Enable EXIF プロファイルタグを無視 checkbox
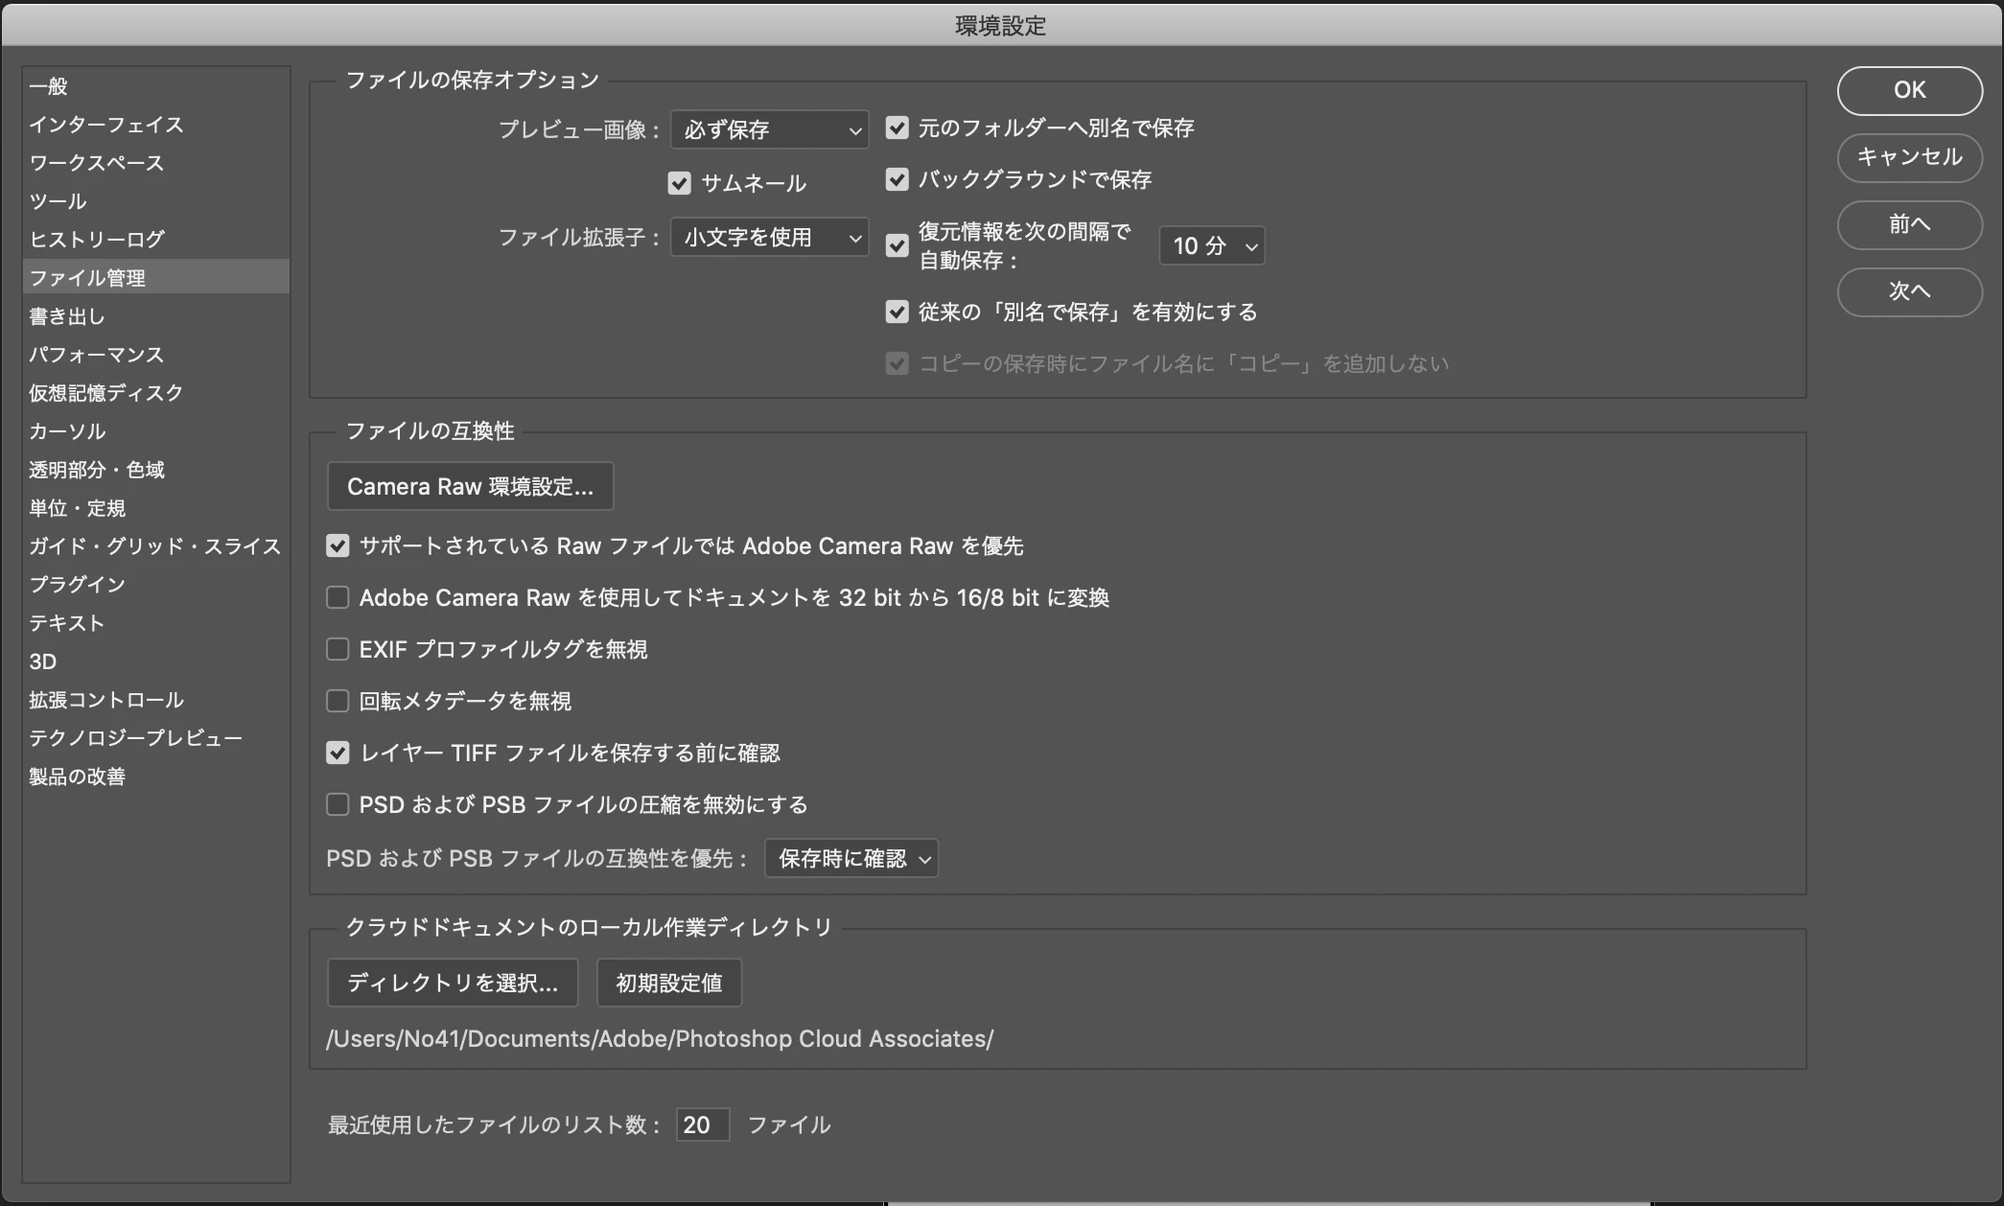Screen dimensions: 2004x1206 [x=338, y=649]
